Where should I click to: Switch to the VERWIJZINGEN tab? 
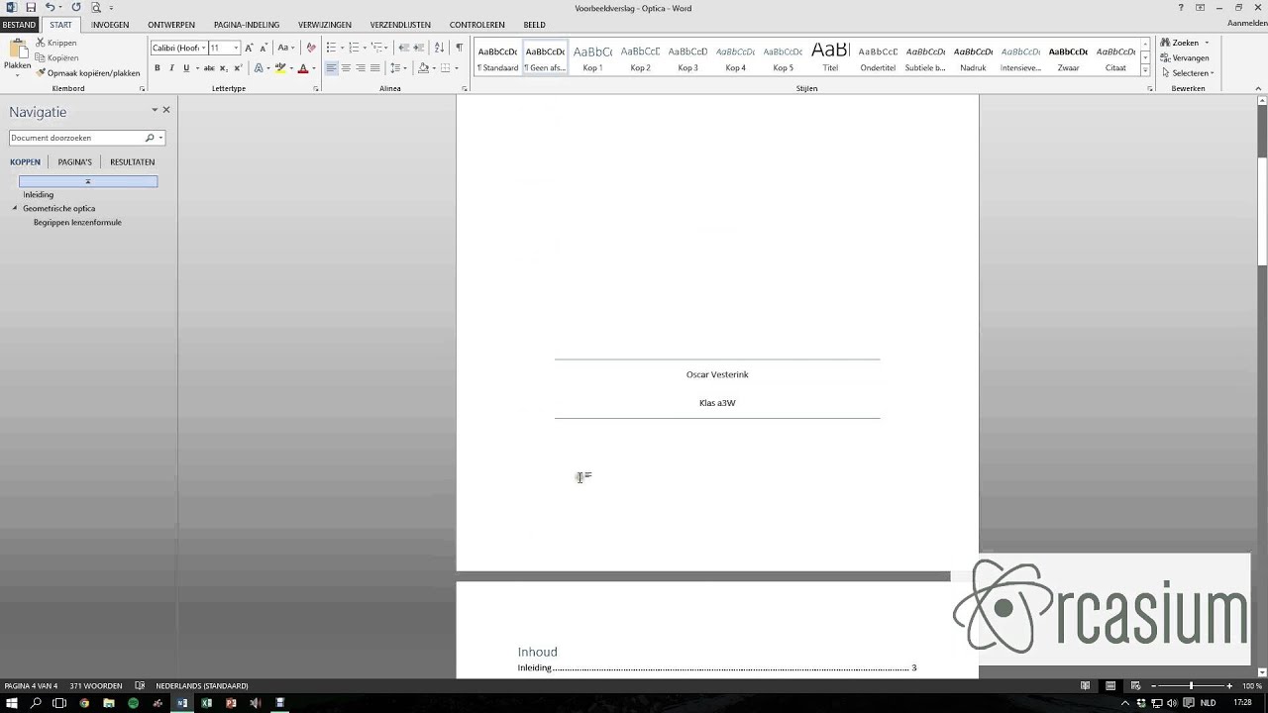[325, 25]
